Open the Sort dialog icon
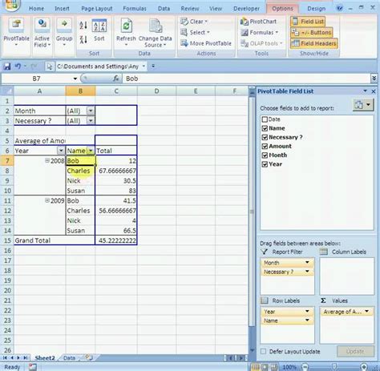This screenshot has height=371, width=380. (99, 26)
